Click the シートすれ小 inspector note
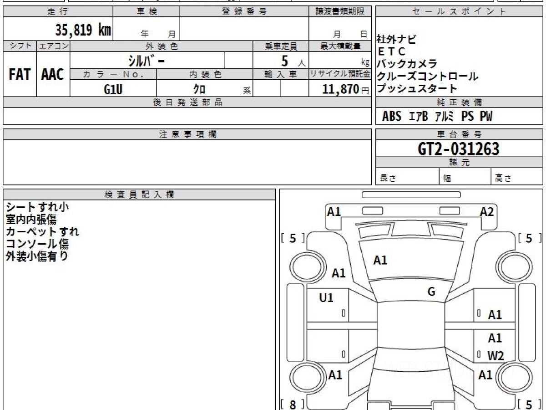The width and height of the screenshot is (546, 410). (x=37, y=207)
